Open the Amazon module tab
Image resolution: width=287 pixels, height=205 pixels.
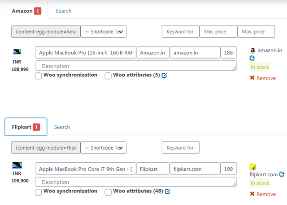coord(26,11)
